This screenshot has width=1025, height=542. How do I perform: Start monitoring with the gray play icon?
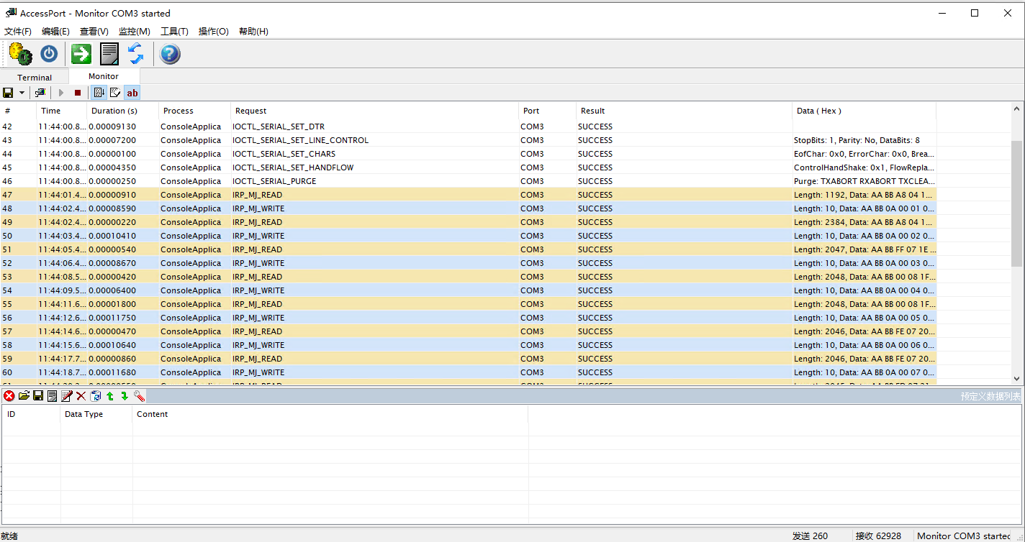[x=61, y=93]
